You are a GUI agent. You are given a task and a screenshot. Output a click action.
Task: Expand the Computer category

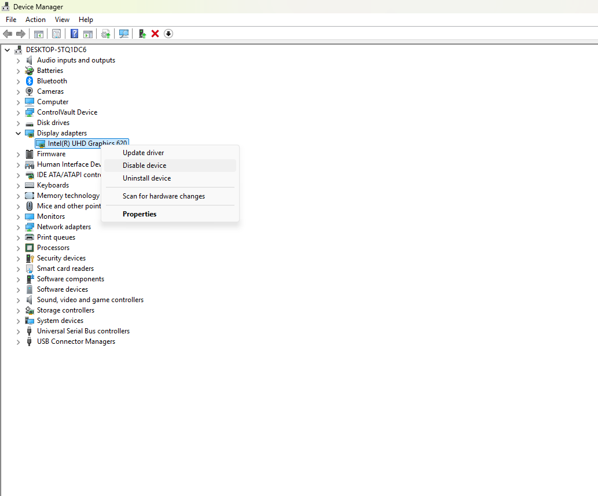click(18, 102)
